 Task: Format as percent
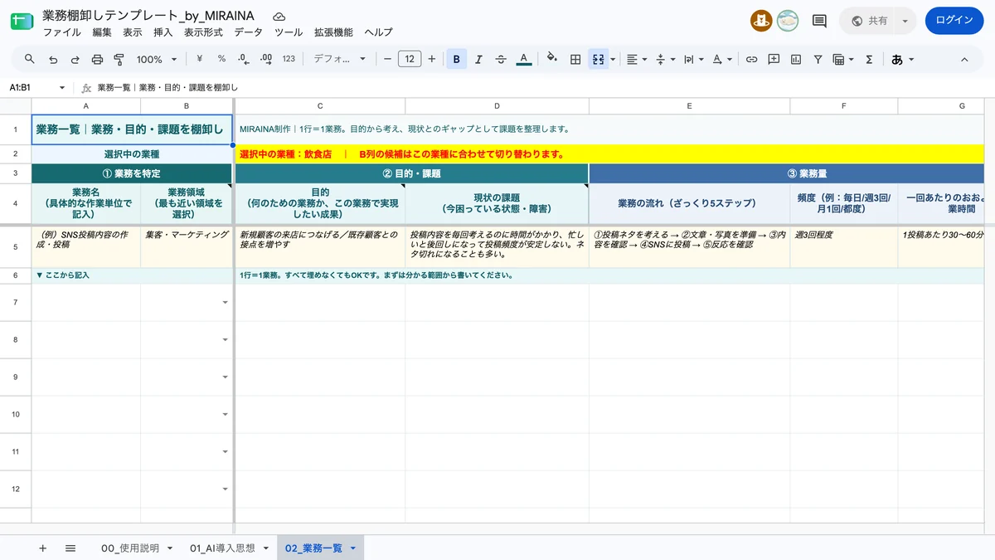(221, 59)
